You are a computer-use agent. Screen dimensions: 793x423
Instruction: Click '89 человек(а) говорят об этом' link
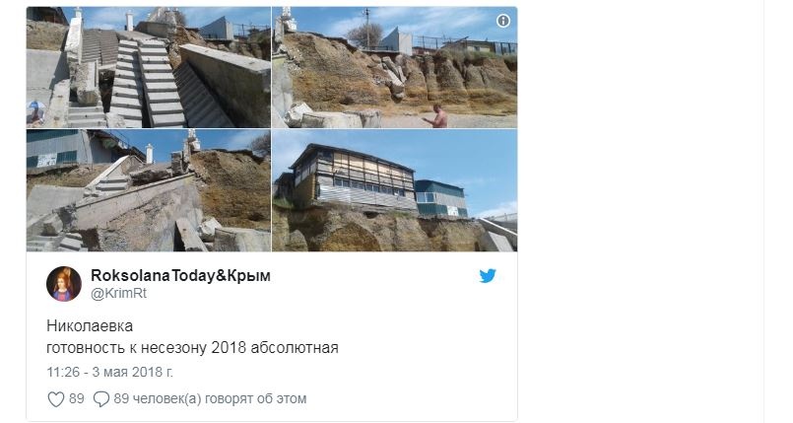click(210, 398)
